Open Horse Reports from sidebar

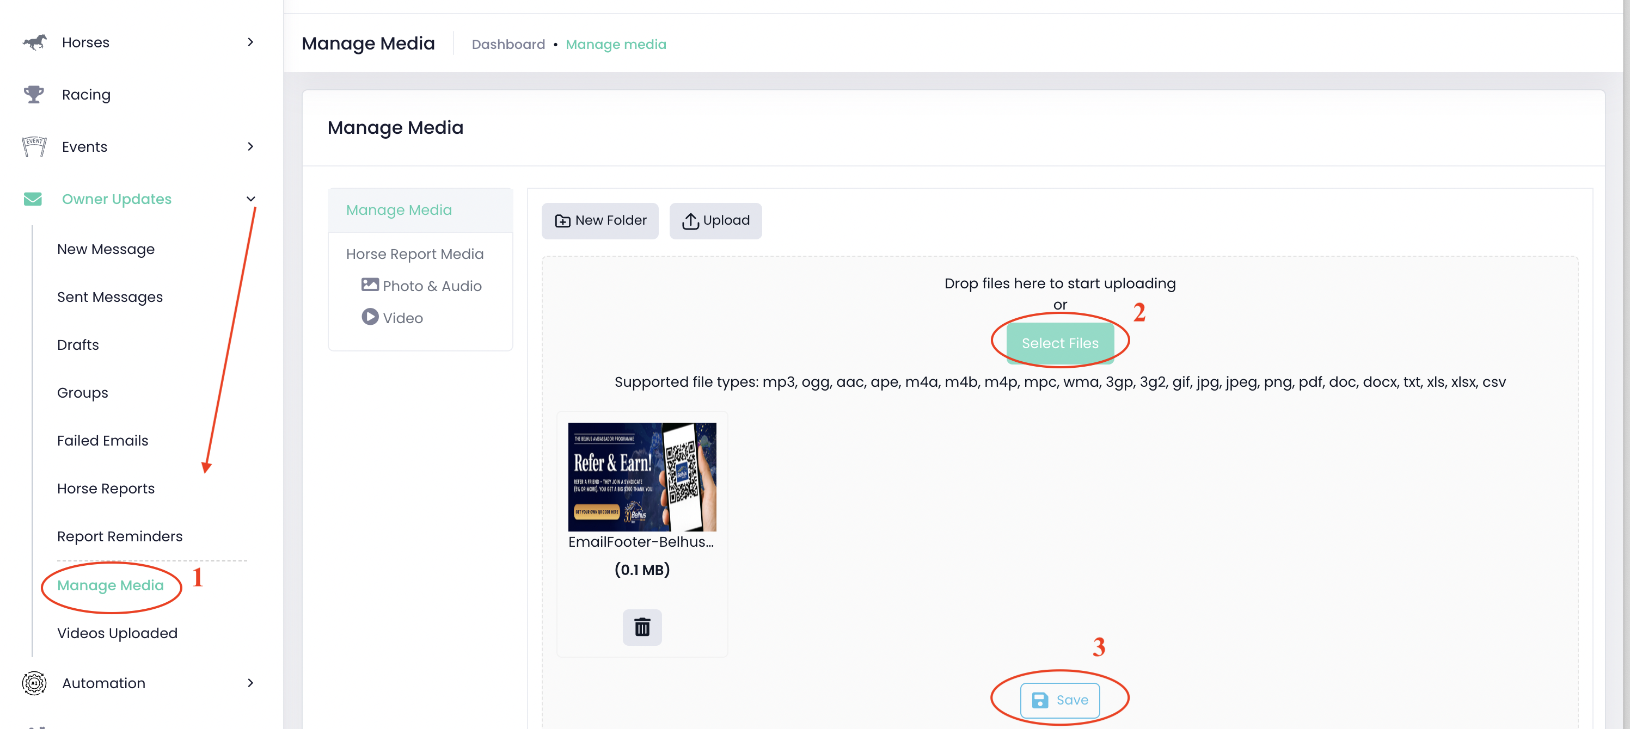[106, 488]
